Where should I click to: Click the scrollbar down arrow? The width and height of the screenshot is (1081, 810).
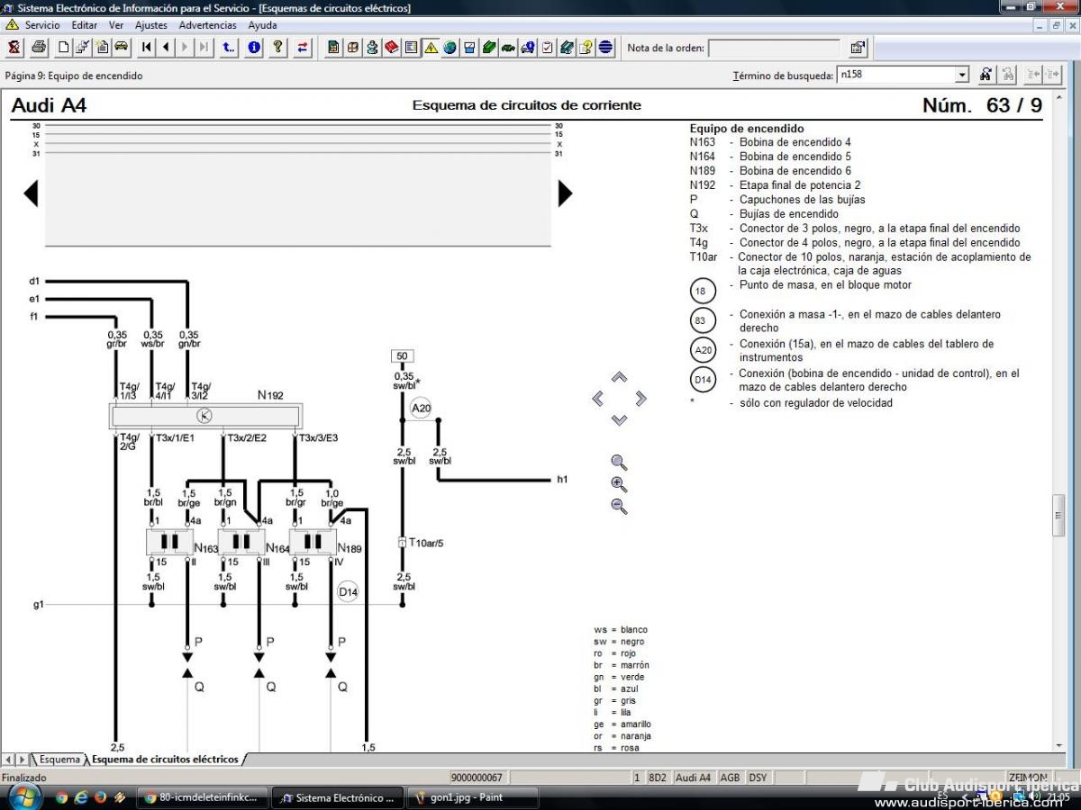coord(1058,745)
